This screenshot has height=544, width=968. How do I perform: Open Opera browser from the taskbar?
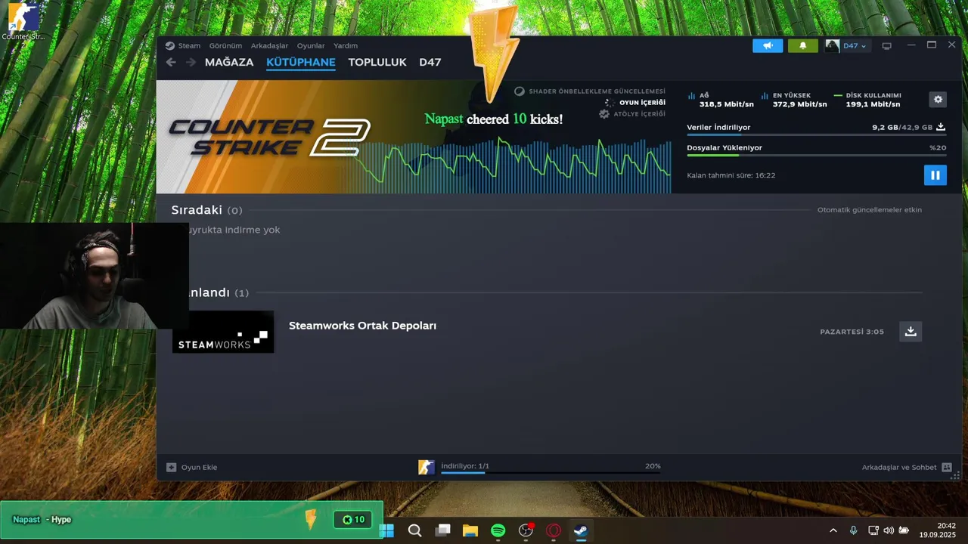554,530
